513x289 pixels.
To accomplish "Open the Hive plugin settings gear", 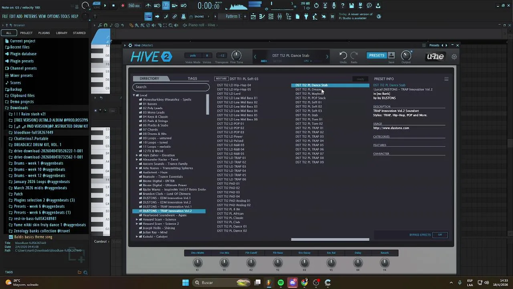I will tap(454, 57).
